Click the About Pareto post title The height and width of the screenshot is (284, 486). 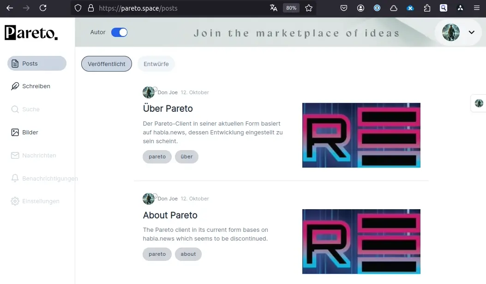click(170, 215)
